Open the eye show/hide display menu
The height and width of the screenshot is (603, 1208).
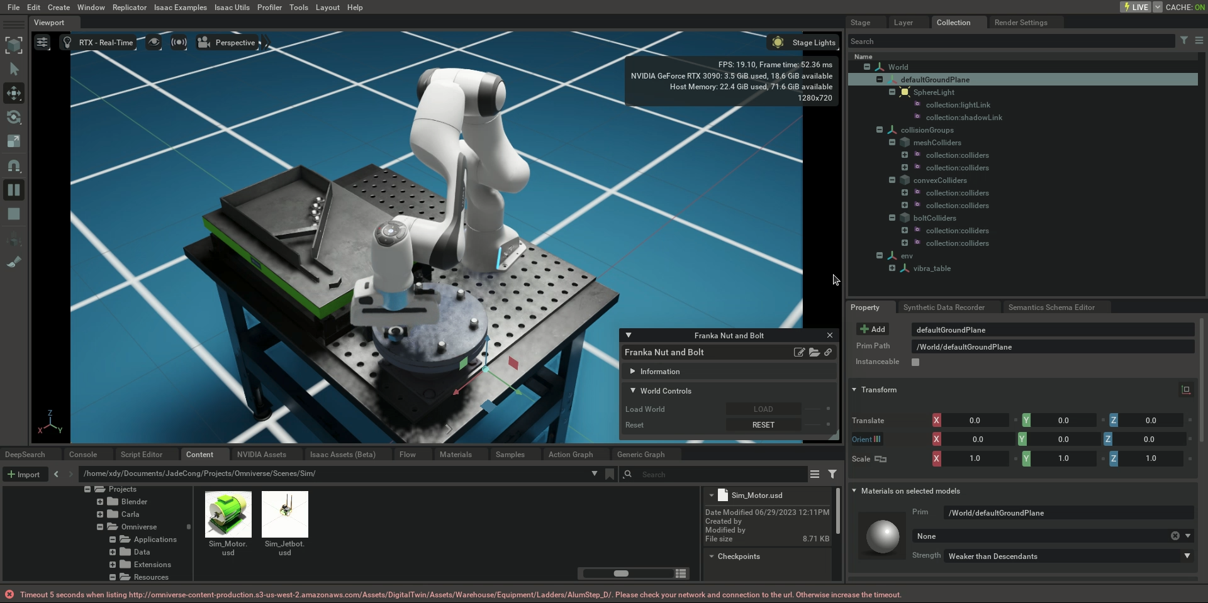coord(154,42)
